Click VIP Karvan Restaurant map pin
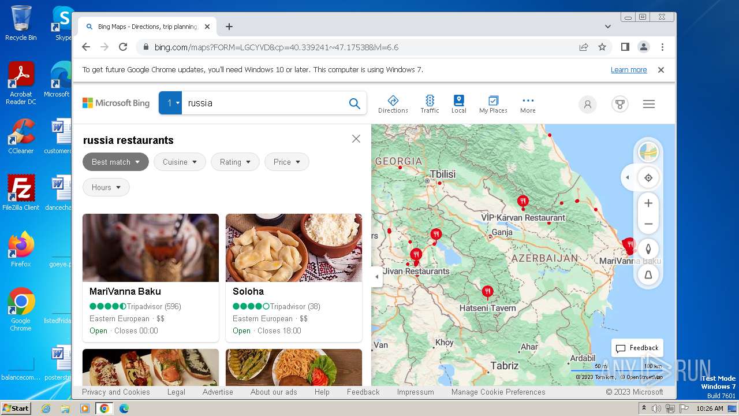This screenshot has height=416, width=739. click(522, 202)
